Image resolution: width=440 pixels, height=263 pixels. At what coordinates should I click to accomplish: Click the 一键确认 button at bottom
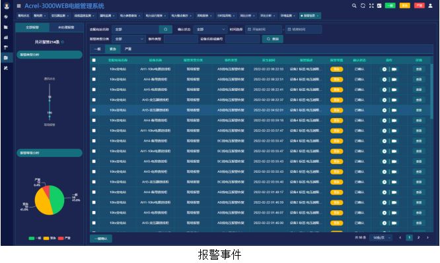pyautogui.click(x=101, y=239)
